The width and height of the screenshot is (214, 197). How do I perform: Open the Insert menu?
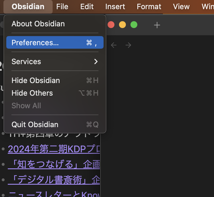coord(115,7)
